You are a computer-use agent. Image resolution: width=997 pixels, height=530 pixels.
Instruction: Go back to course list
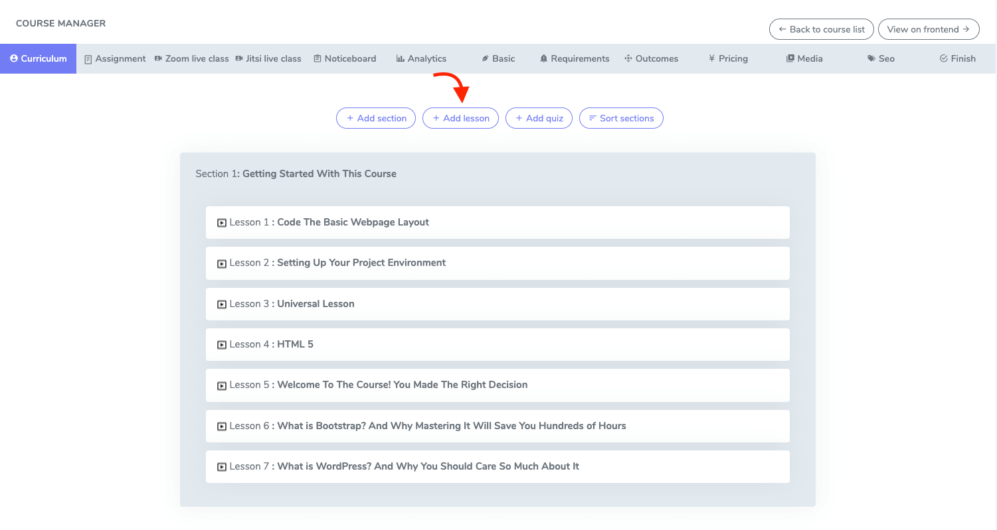click(821, 29)
